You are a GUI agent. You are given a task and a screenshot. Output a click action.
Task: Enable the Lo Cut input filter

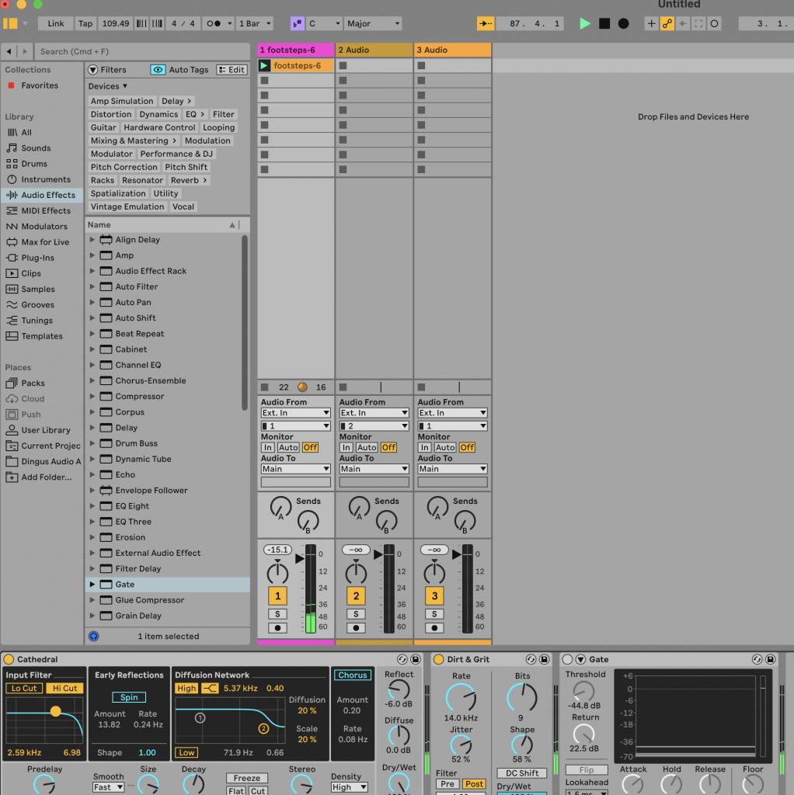click(24, 689)
